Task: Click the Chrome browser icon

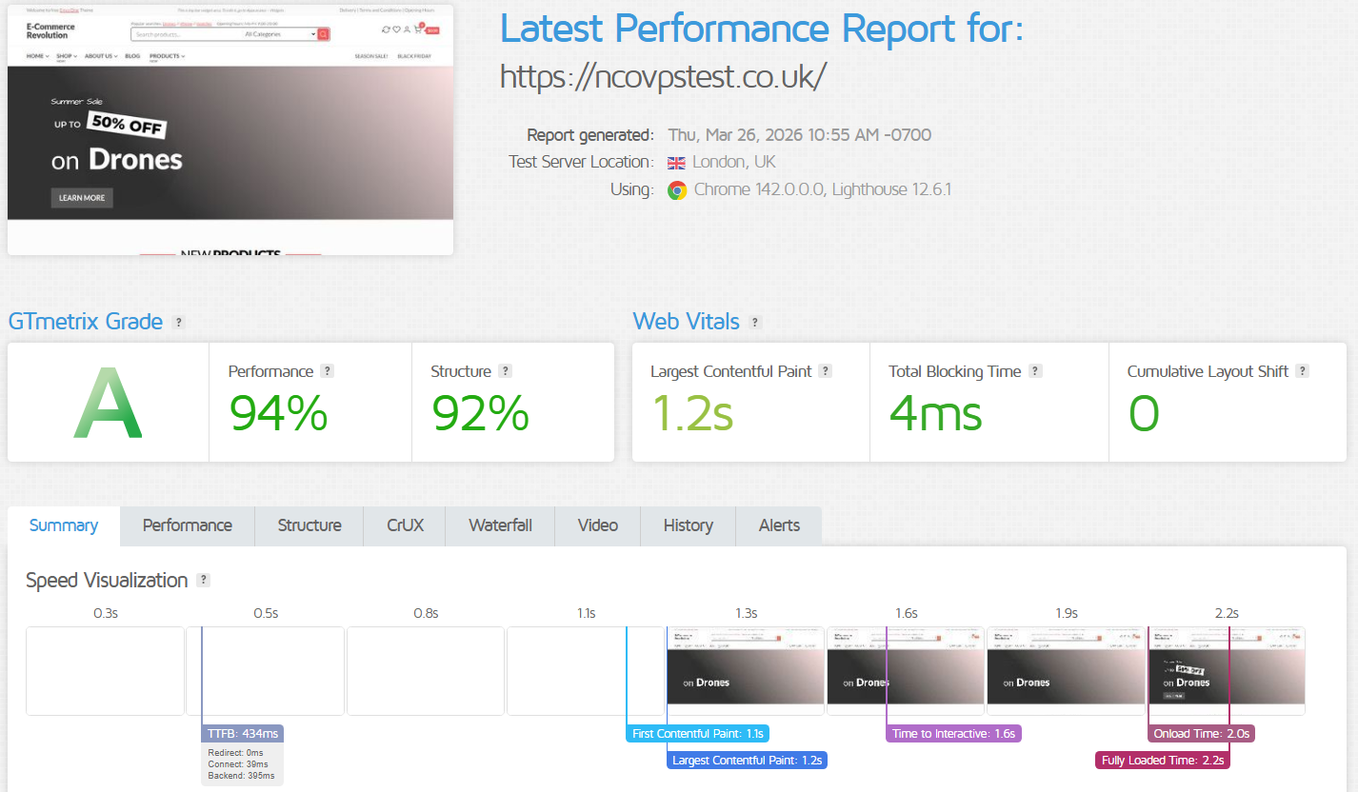Action: click(x=676, y=190)
